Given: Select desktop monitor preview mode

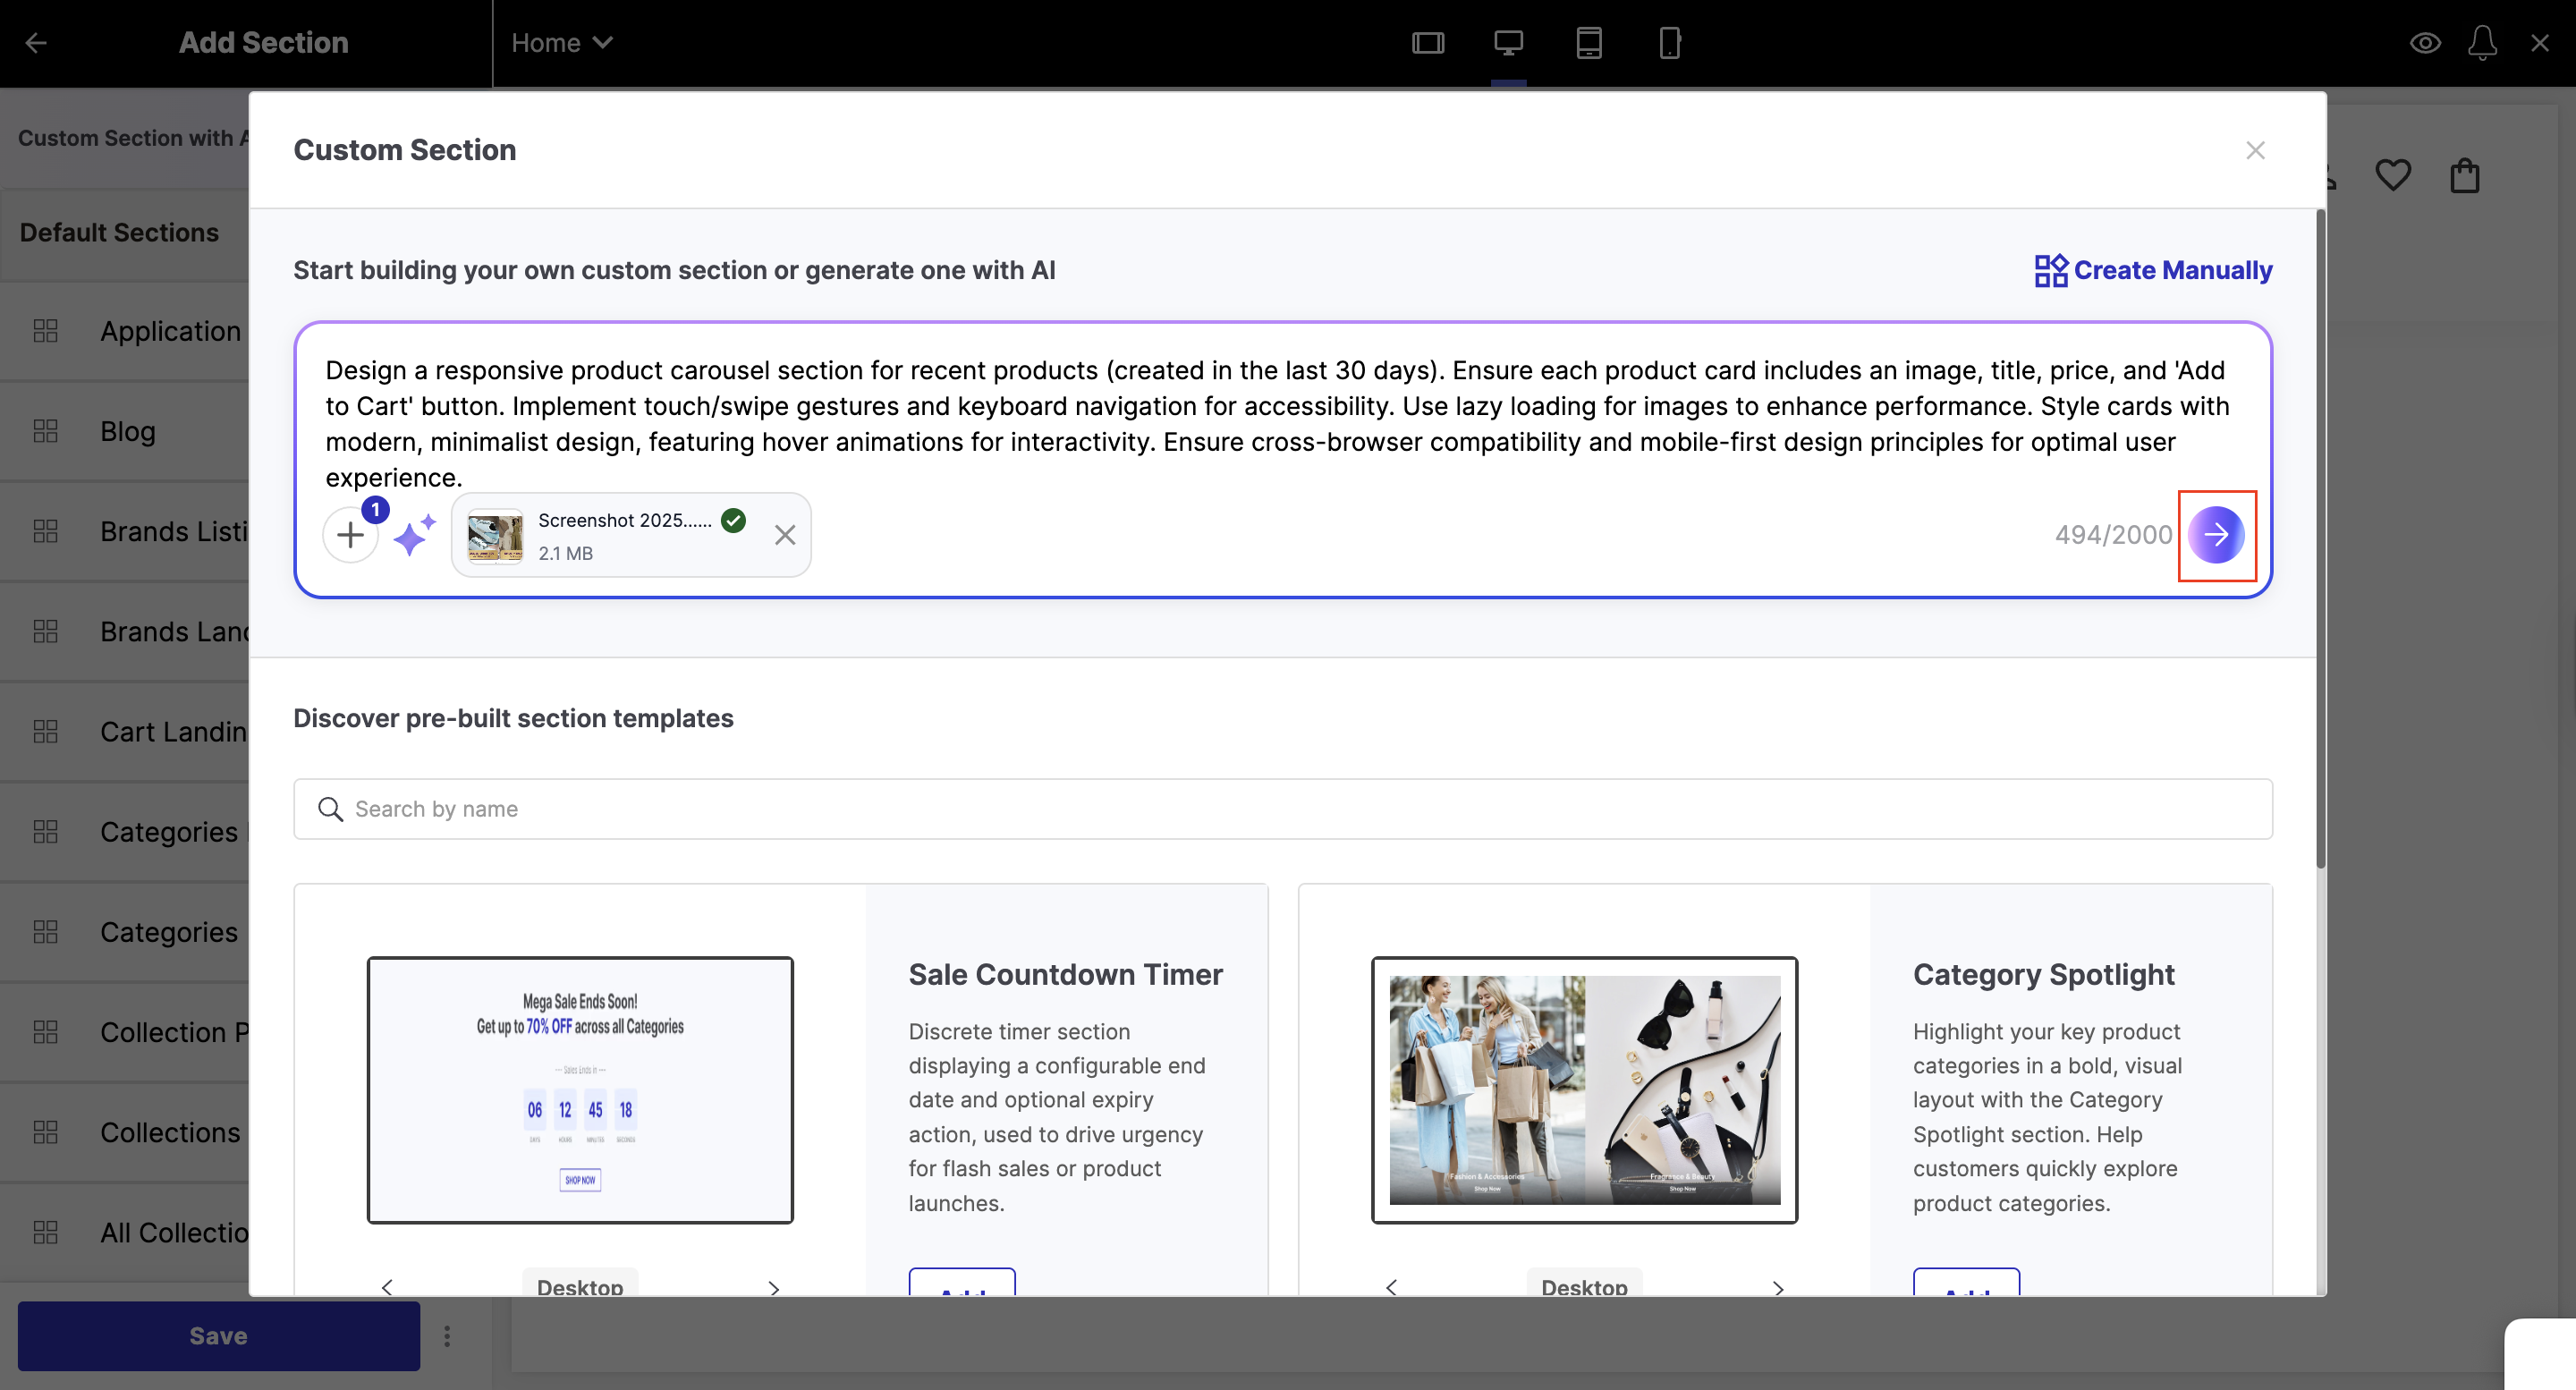Looking at the screenshot, I should click(x=1508, y=43).
